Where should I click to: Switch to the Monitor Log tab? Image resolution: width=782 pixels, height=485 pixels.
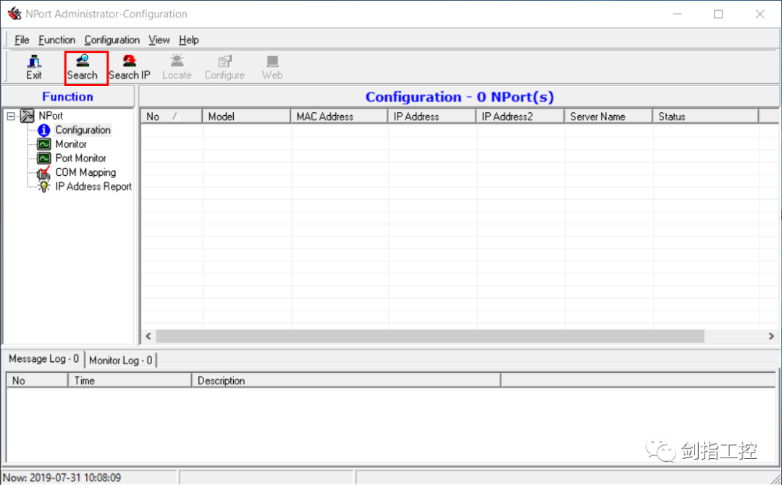pos(121,360)
